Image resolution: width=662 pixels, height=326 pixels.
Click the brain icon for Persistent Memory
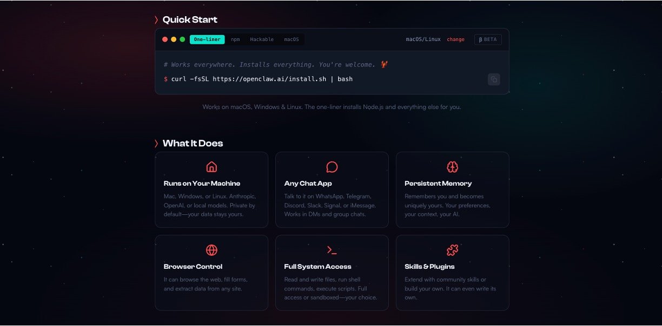click(x=452, y=167)
